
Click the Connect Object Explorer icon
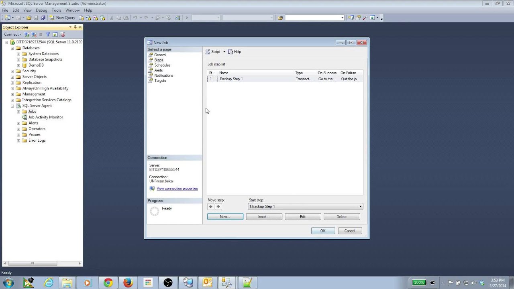pyautogui.click(x=27, y=35)
